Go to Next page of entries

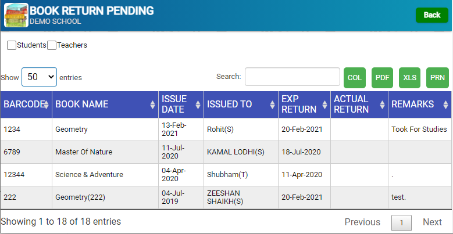click(432, 222)
